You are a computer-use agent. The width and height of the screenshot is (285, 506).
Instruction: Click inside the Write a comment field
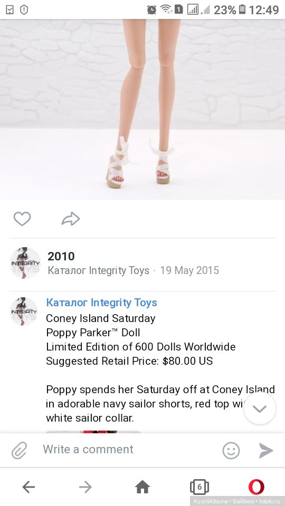tap(129, 449)
